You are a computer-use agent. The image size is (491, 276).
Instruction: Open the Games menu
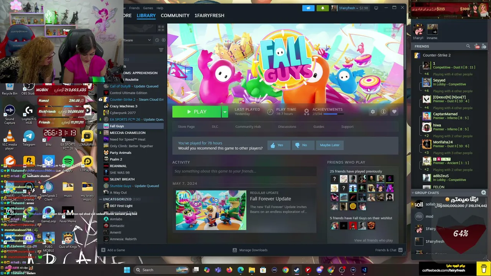[148, 8]
